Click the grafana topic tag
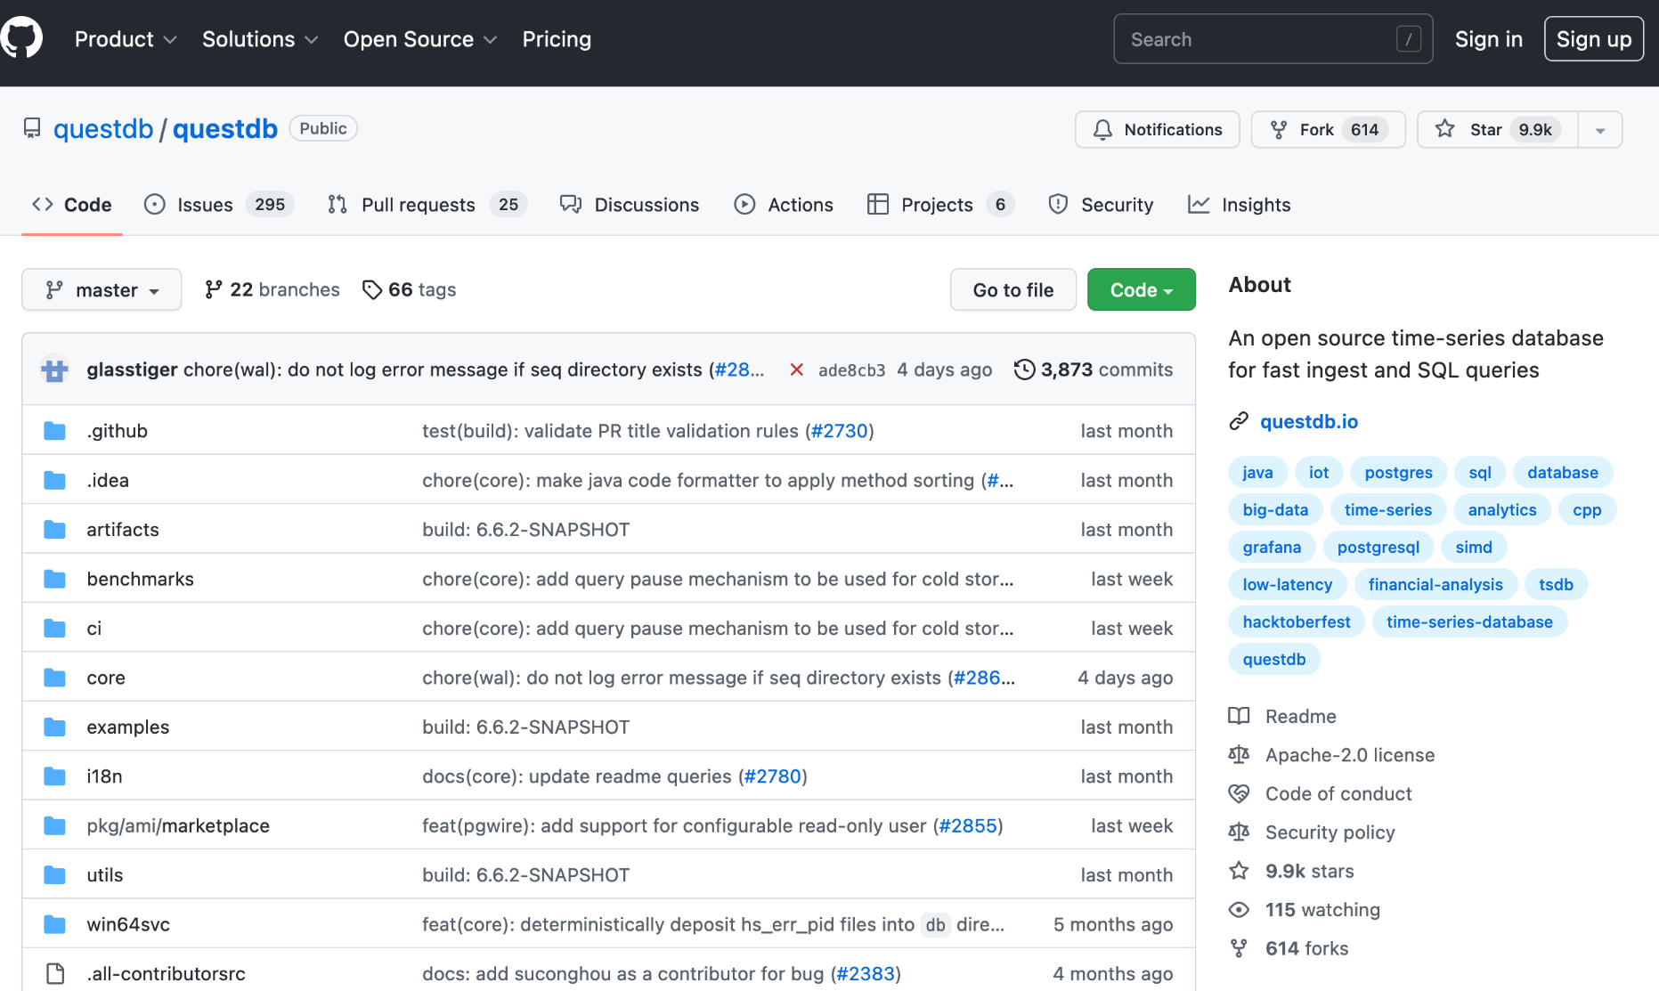Viewport: 1659px width, 991px height. coord(1272,548)
